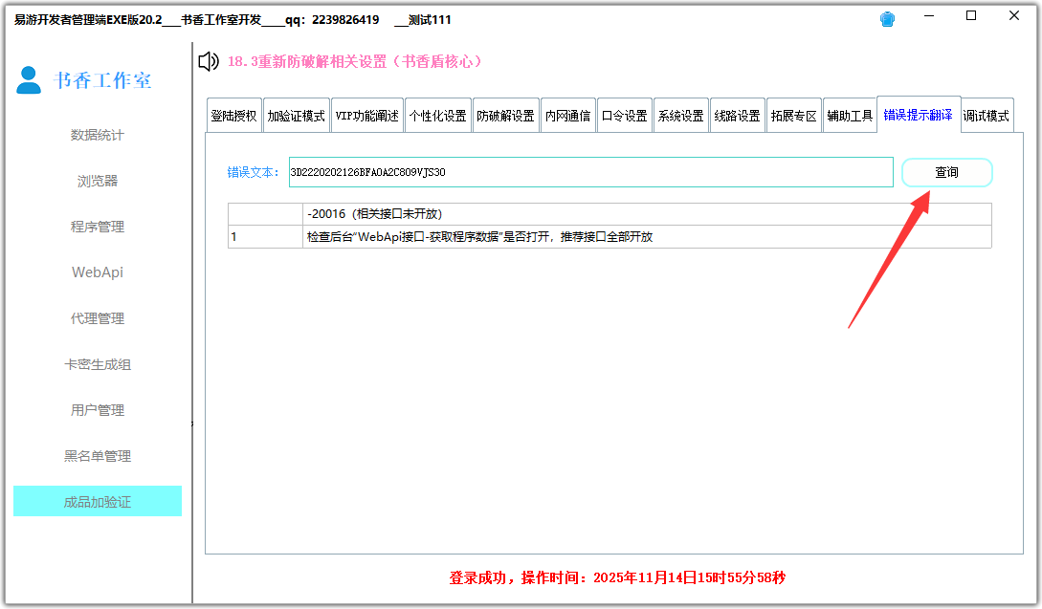The width and height of the screenshot is (1042, 609).
Task: Open the 加验证模式 tab
Action: [297, 116]
